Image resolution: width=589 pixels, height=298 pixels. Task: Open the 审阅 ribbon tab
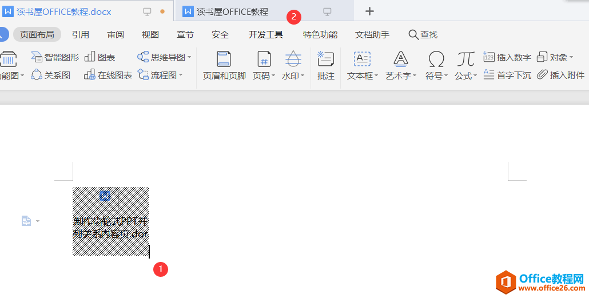(x=116, y=34)
